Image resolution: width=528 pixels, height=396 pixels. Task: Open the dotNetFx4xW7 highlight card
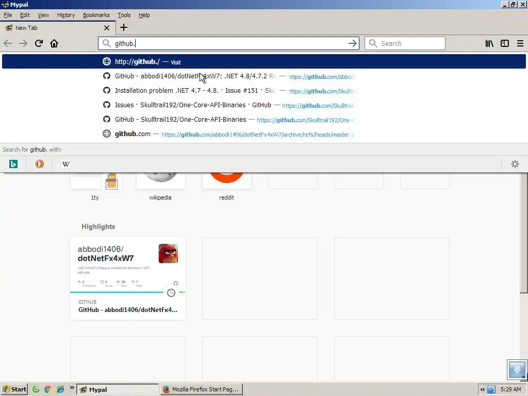coord(128,278)
